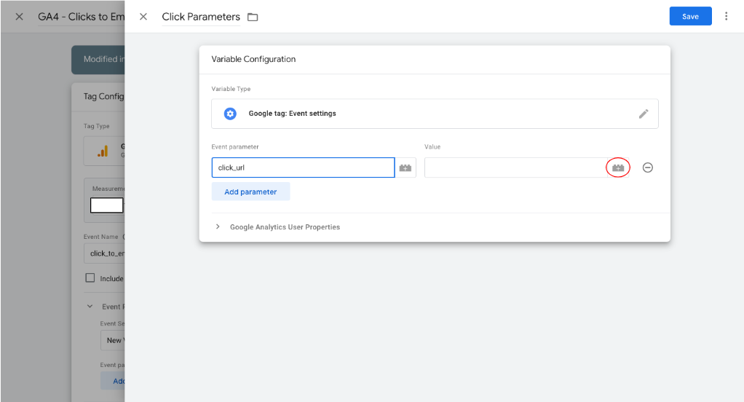The height and width of the screenshot is (402, 744).
Task: Close the GA4 Clicks tag panel
Action: point(19,17)
